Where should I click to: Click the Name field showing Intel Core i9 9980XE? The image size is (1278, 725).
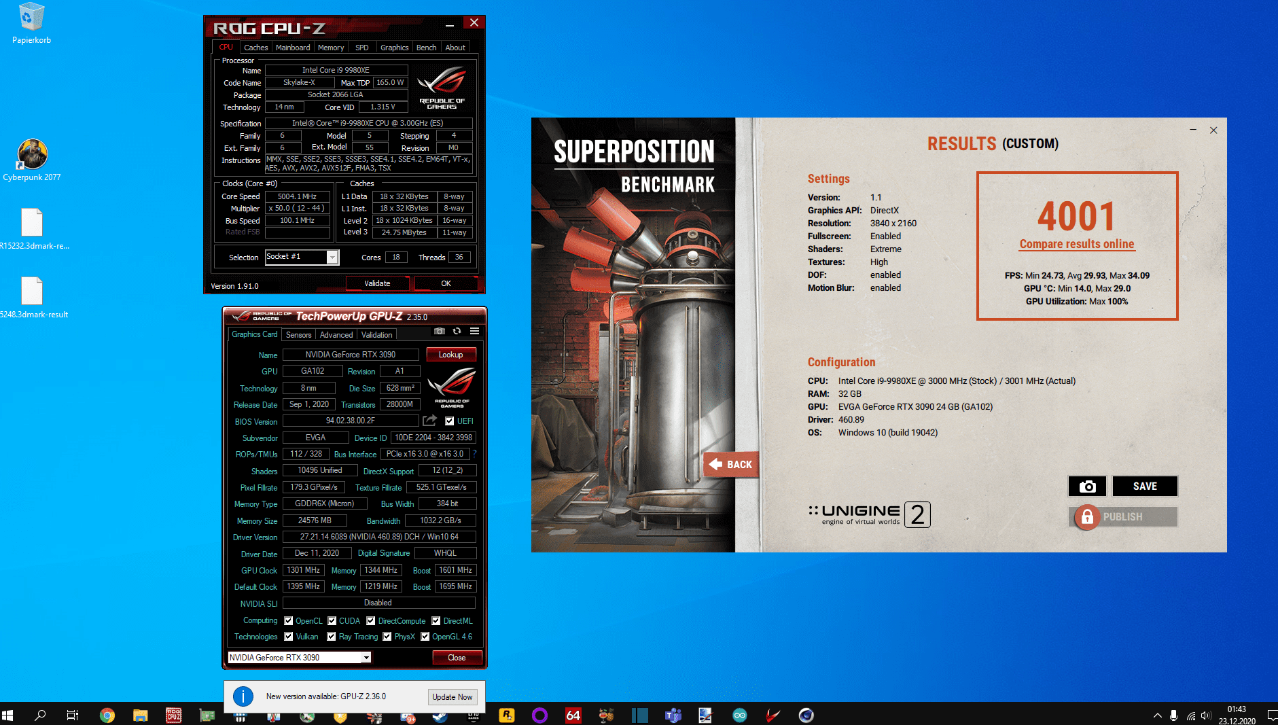[x=336, y=70]
